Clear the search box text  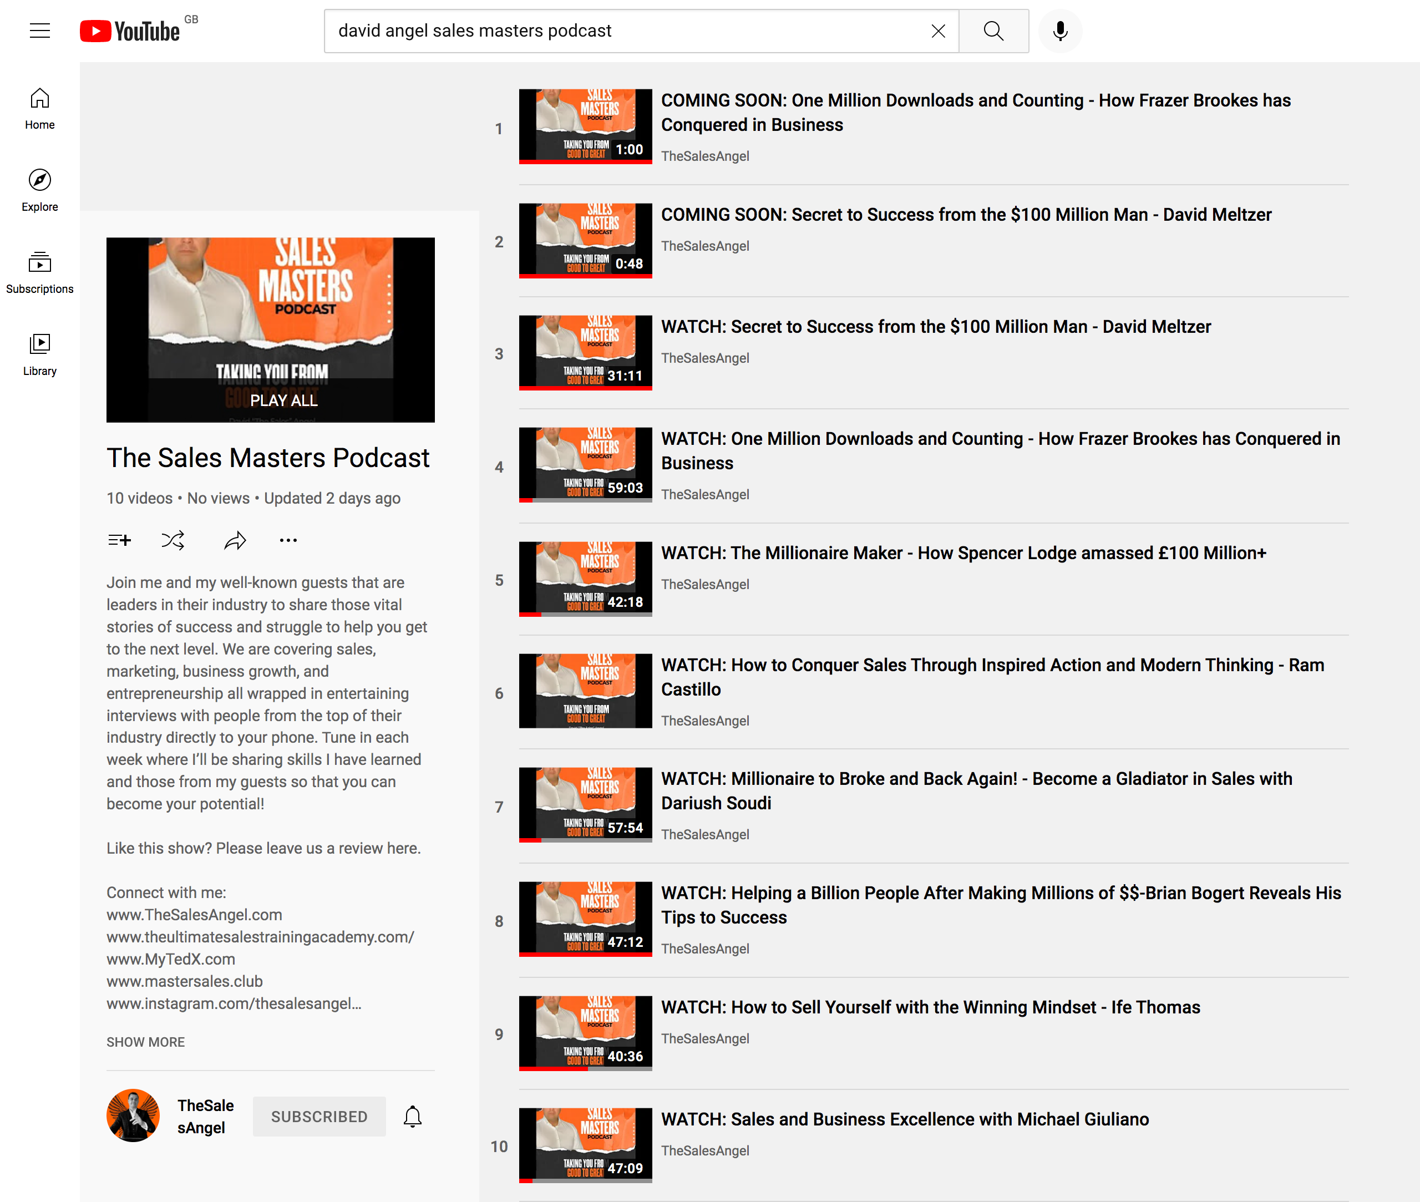tap(937, 31)
